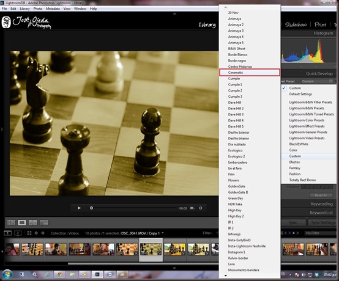The height and width of the screenshot is (281, 339).
Task: Click the video scrubber playhead
Action: [x=91, y=208]
